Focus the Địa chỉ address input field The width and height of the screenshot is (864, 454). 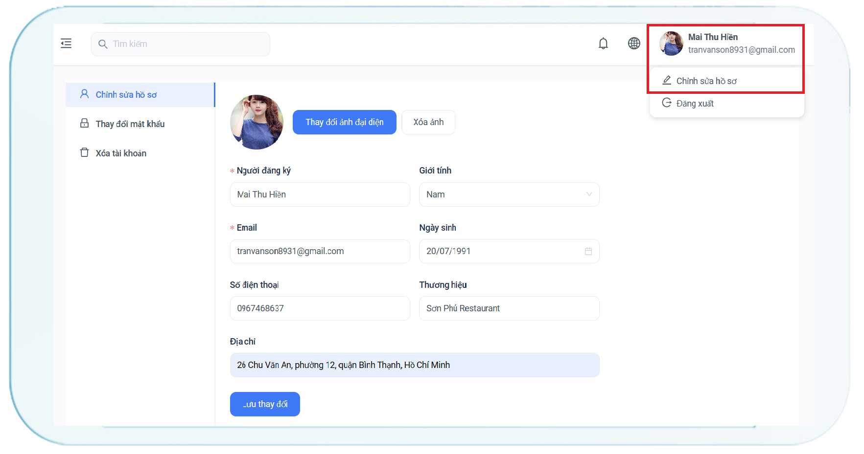[x=414, y=365]
